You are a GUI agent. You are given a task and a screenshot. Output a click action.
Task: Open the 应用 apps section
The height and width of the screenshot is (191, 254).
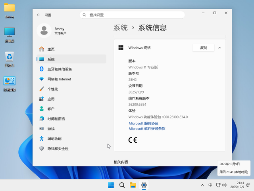[x=51, y=99]
